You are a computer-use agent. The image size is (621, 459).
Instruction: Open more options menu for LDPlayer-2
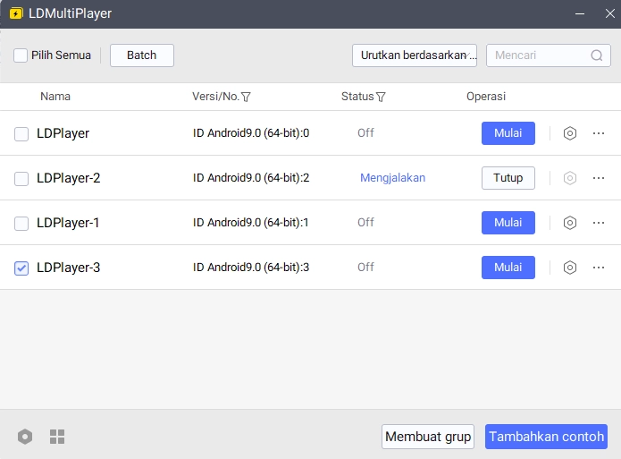(x=599, y=178)
